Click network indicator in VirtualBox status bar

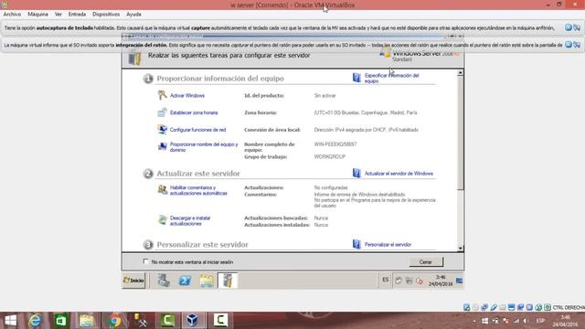484,307
